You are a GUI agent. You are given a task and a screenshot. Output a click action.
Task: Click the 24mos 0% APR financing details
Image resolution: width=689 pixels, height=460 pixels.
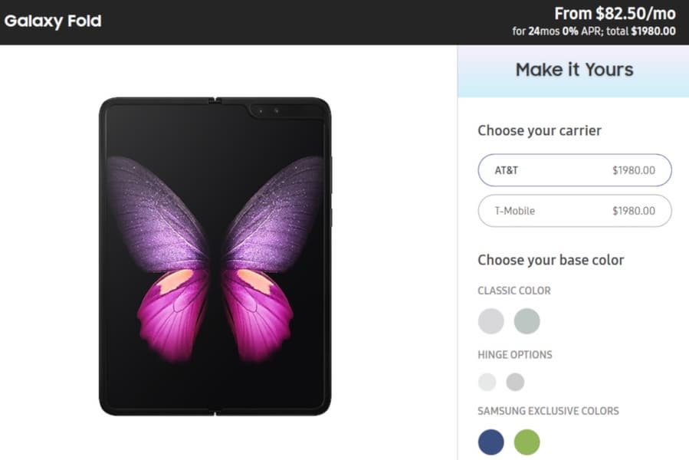click(x=594, y=31)
